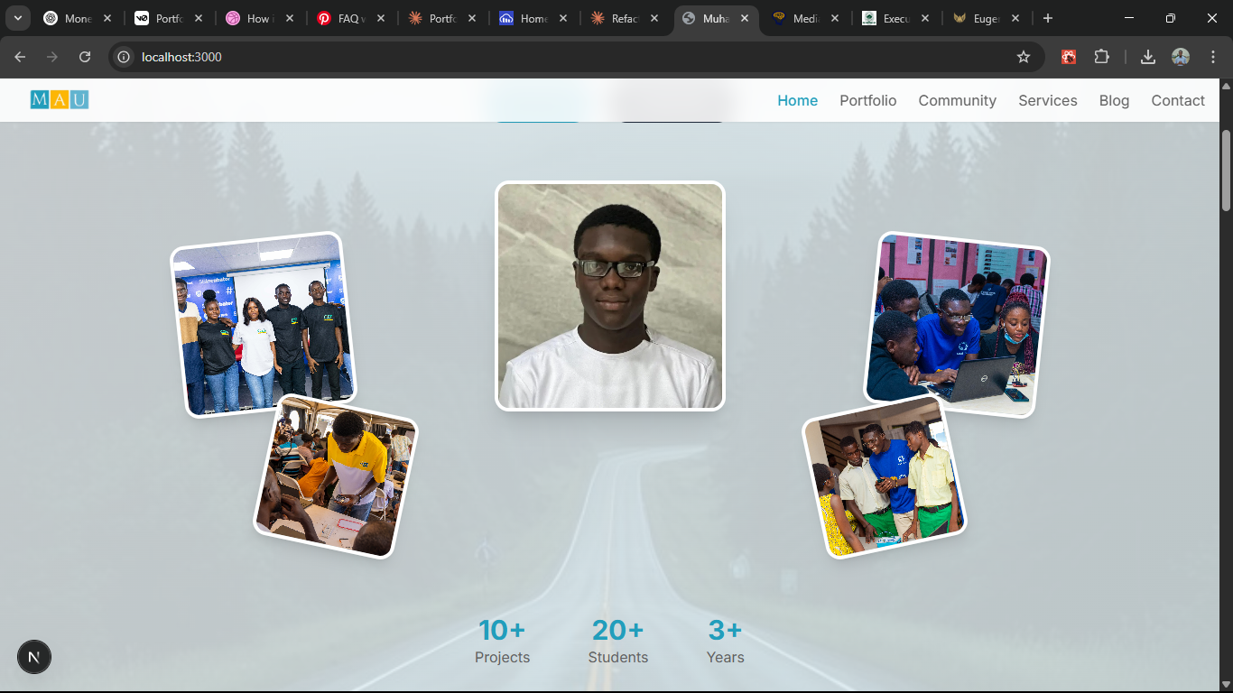
Task: Toggle the bookmark star for this page
Action: 1024,56
